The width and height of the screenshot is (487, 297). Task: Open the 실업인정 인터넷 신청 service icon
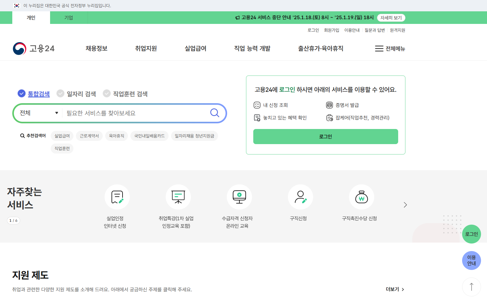117,197
